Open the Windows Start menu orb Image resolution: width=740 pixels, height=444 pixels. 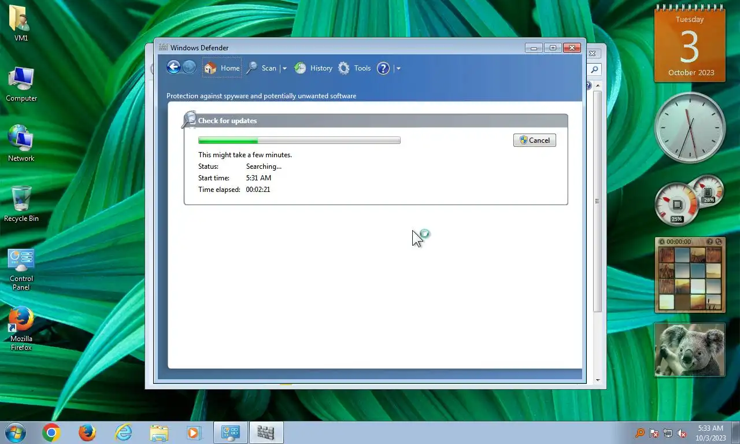click(14, 432)
